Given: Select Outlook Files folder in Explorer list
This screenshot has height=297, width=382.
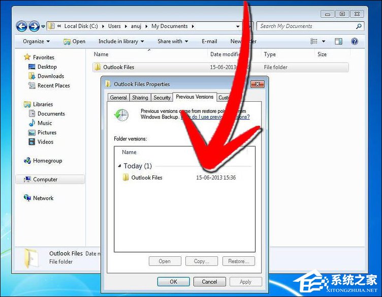Looking at the screenshot, I should 220,67.
